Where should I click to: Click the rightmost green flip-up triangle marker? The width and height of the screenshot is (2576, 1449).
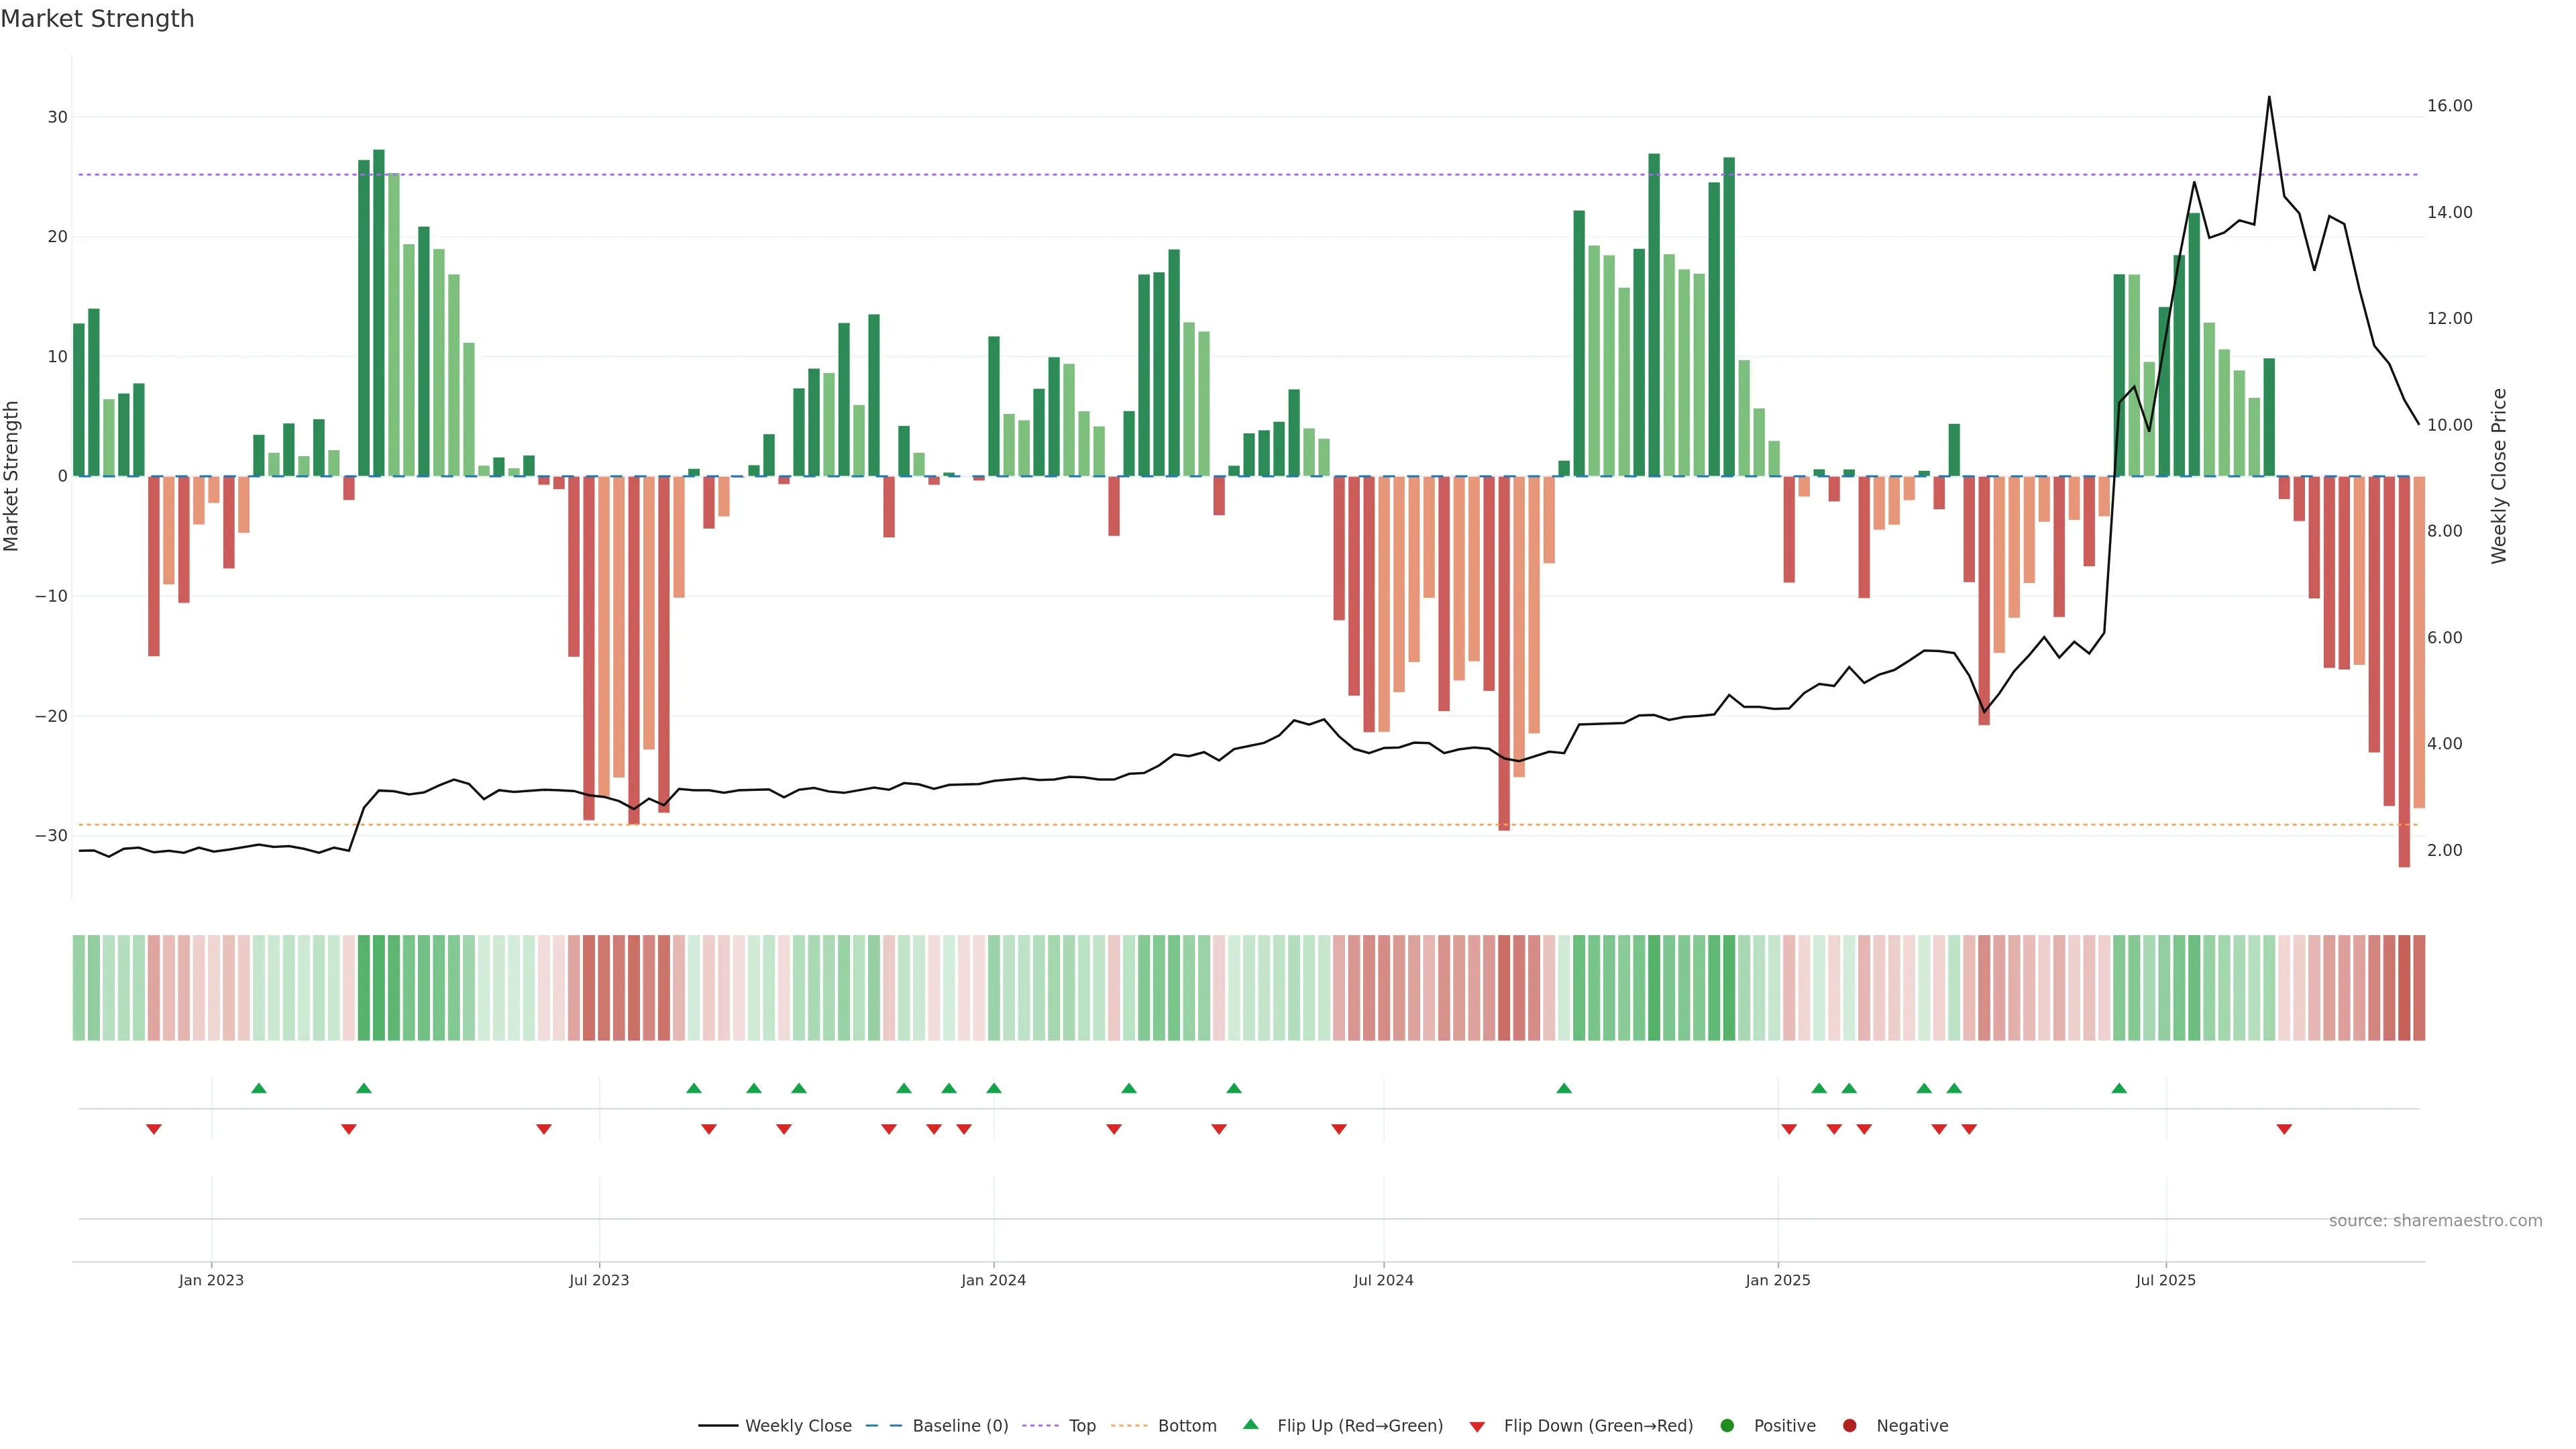pyautogui.click(x=2119, y=1088)
